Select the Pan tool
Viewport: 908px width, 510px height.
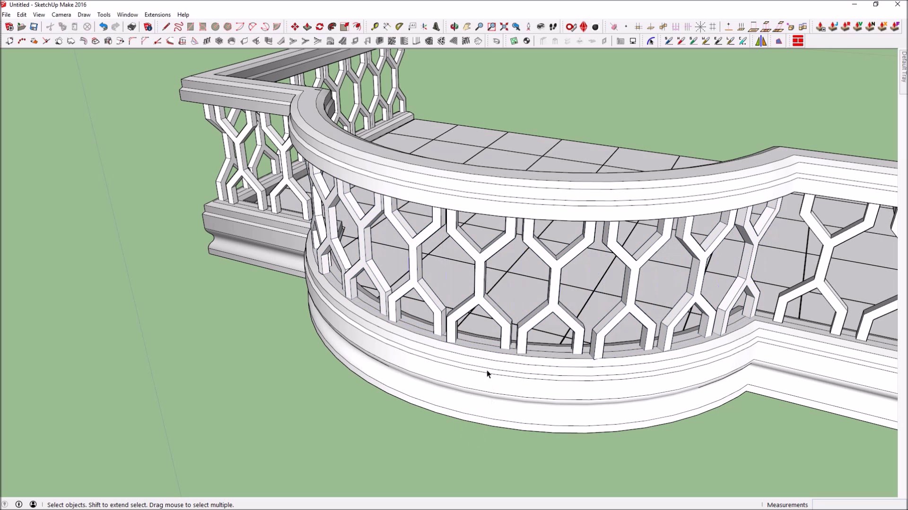(466, 27)
